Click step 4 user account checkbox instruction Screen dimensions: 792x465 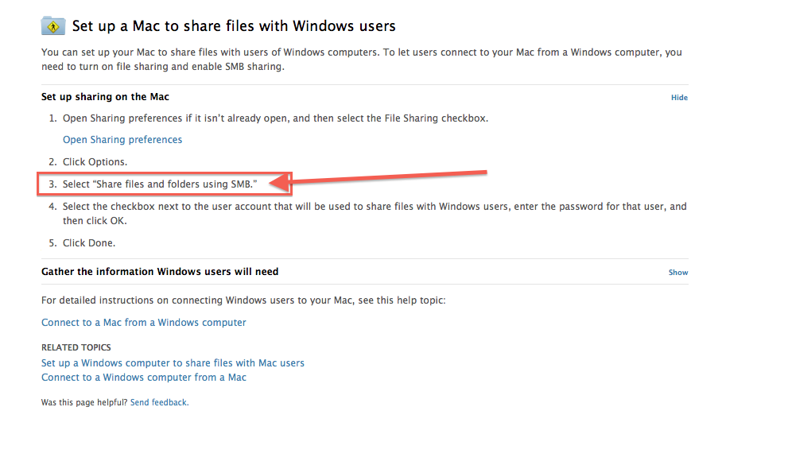pos(375,214)
